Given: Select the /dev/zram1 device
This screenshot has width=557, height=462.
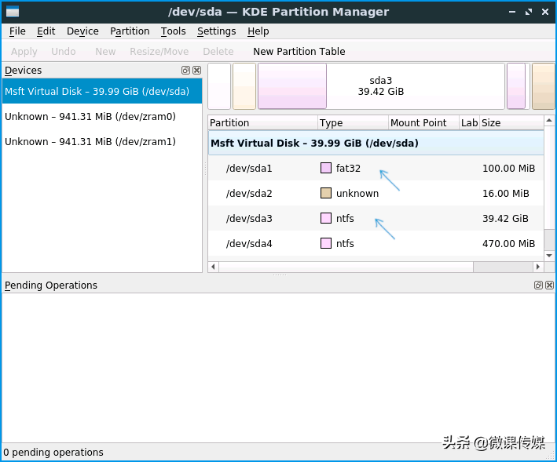Looking at the screenshot, I should point(102,141).
